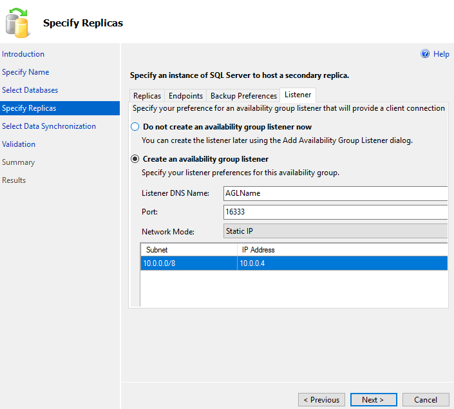The width and height of the screenshot is (454, 409).
Task: Open the Backup Preferences tab
Action: tap(243, 96)
